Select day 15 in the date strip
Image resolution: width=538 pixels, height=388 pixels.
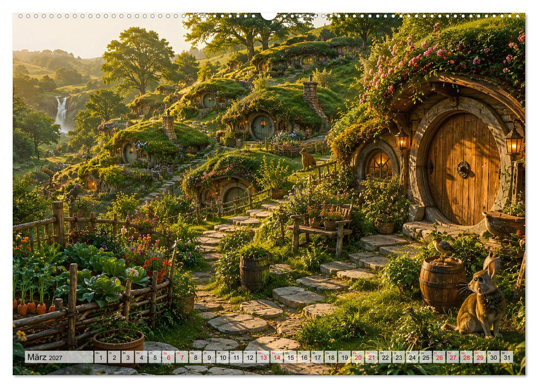click(x=290, y=357)
